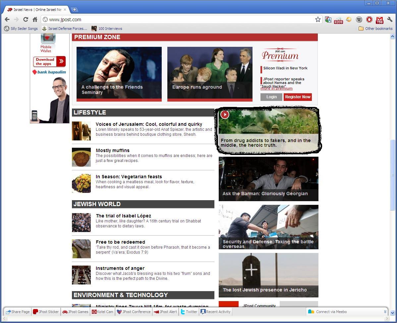
Task: Click the Wikipedia extension icon
Action: [359, 20]
